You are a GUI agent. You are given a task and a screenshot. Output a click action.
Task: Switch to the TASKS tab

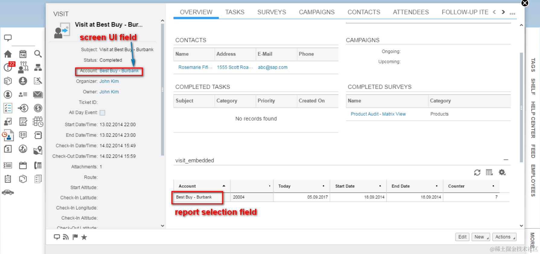pyautogui.click(x=235, y=12)
